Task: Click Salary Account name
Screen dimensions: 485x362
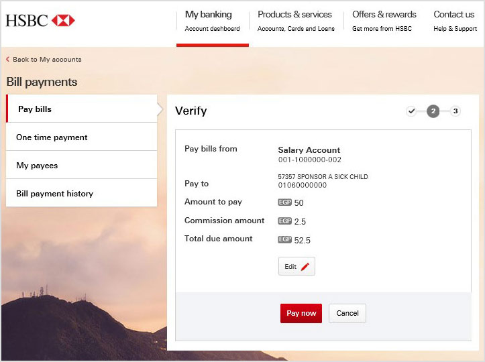Action: [x=309, y=150]
